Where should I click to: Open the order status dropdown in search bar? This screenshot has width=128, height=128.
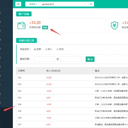point(33,4)
